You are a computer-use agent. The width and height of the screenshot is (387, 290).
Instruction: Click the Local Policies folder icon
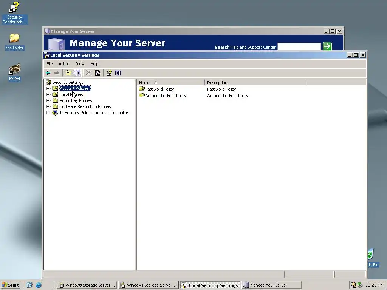coord(55,94)
